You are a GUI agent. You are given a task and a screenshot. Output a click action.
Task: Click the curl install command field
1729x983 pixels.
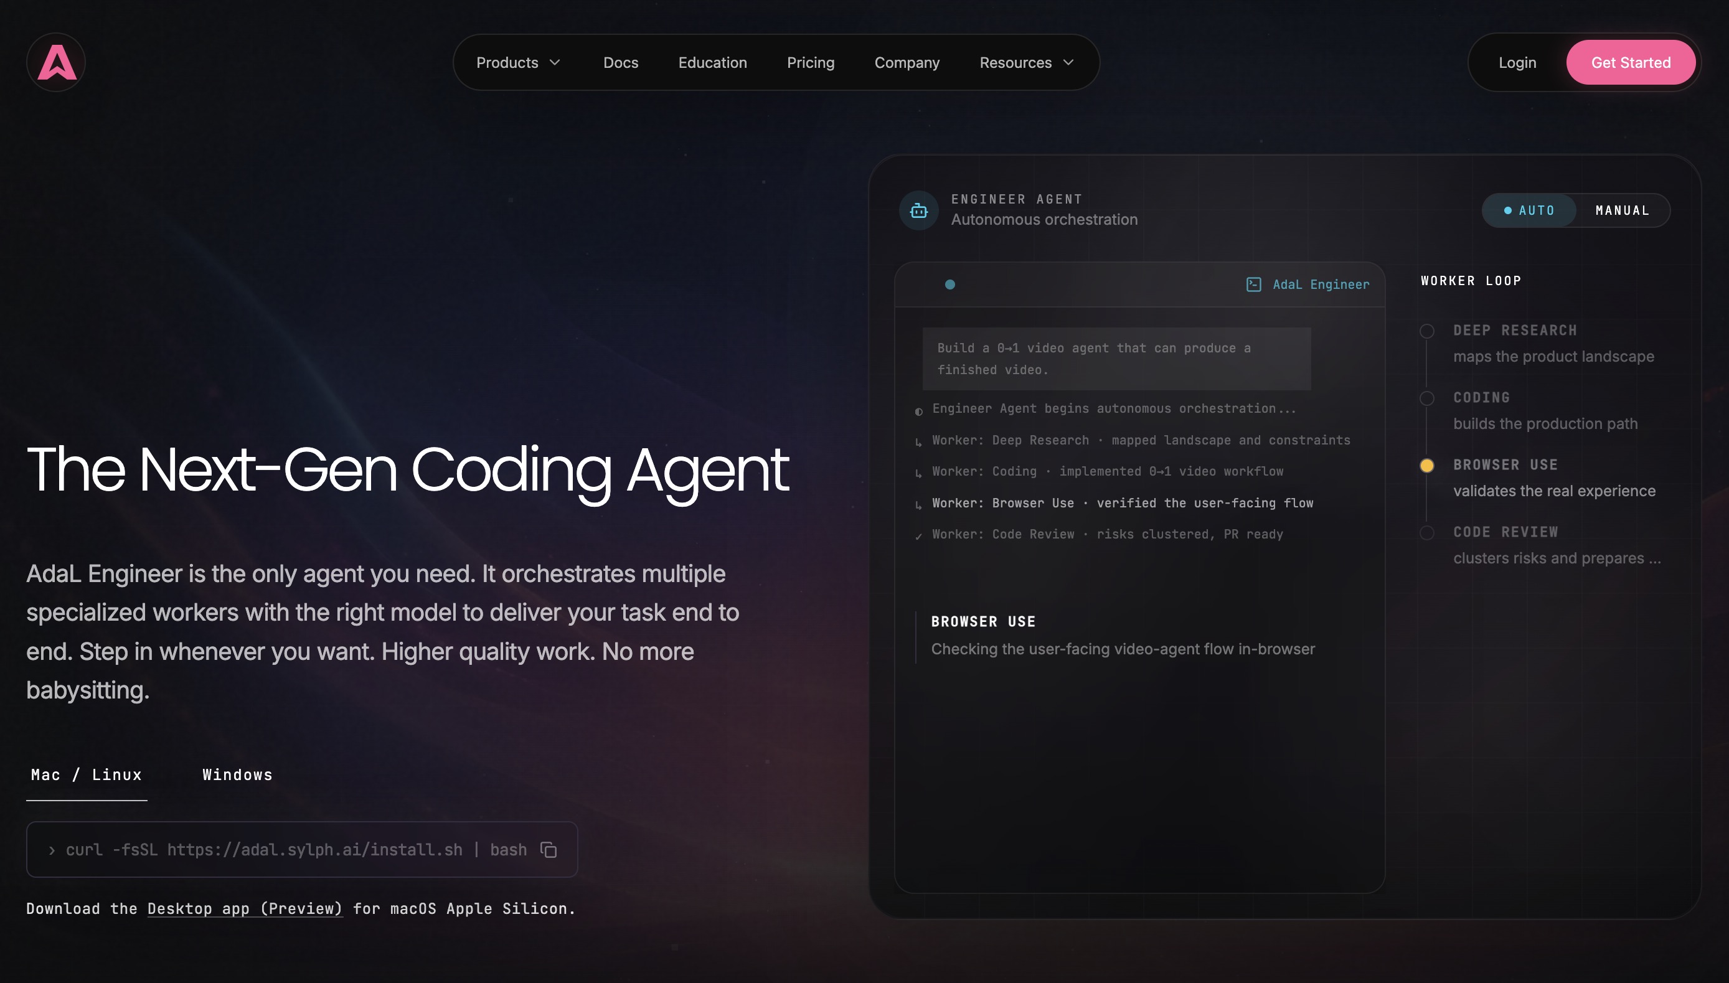click(x=302, y=849)
